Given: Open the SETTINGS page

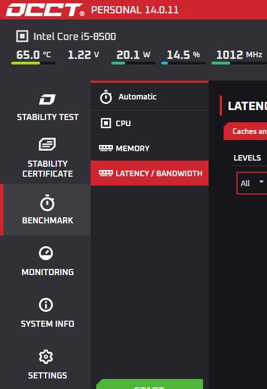Looking at the screenshot, I should [47, 365].
